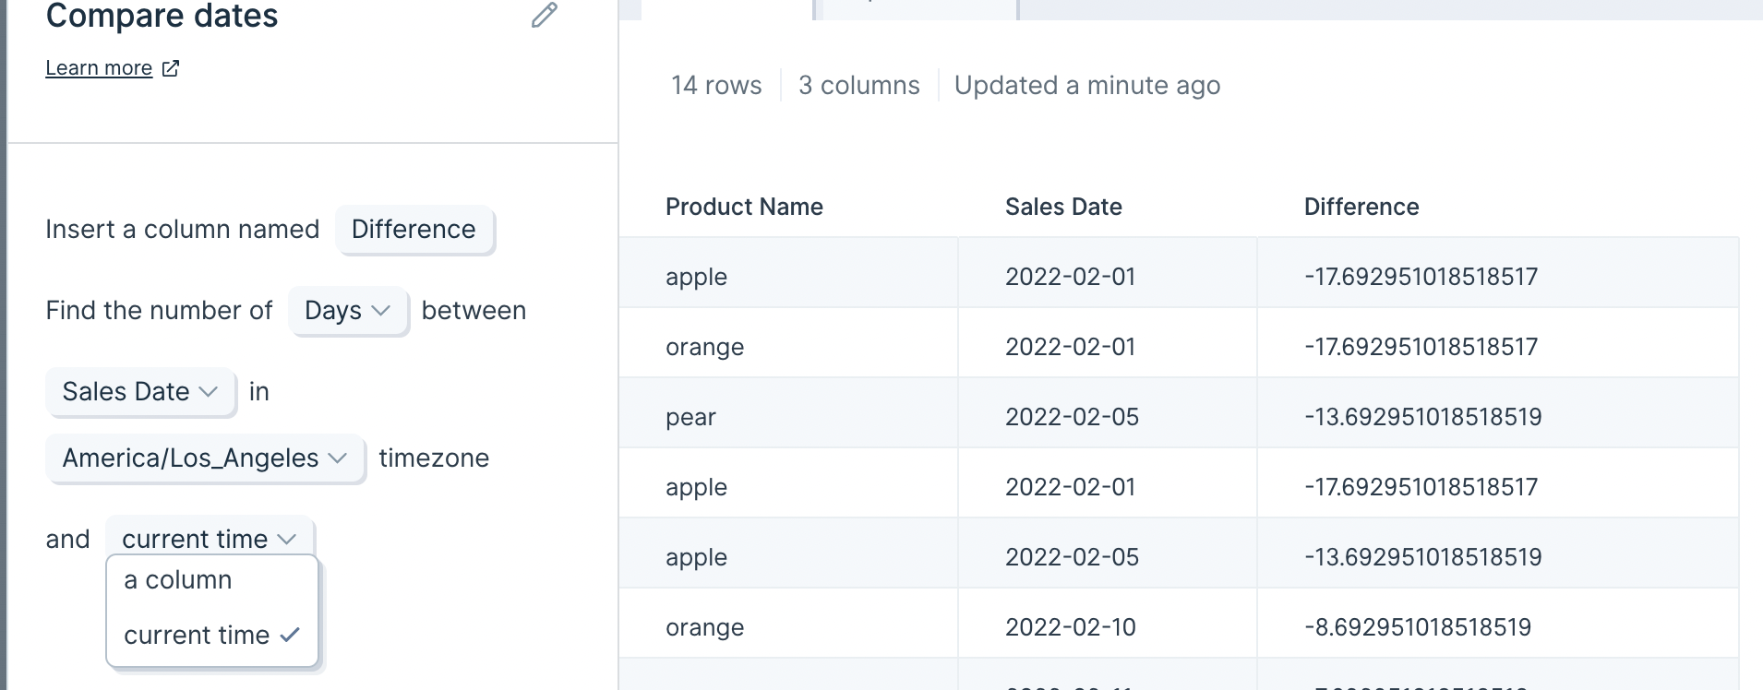Open the Learn more link
1763x690 pixels.
tap(99, 68)
